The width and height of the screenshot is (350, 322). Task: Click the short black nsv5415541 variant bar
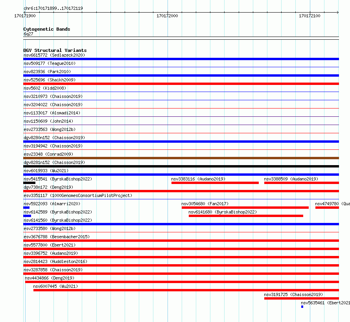pos(29,183)
